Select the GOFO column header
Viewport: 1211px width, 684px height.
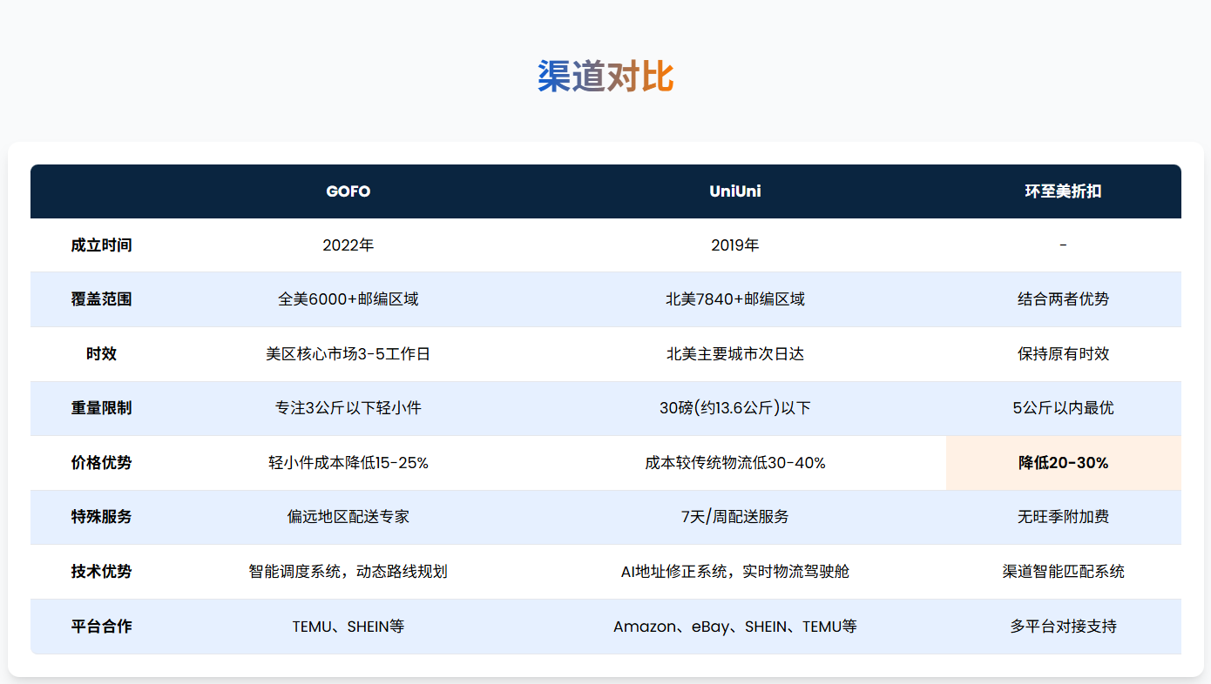coord(348,191)
